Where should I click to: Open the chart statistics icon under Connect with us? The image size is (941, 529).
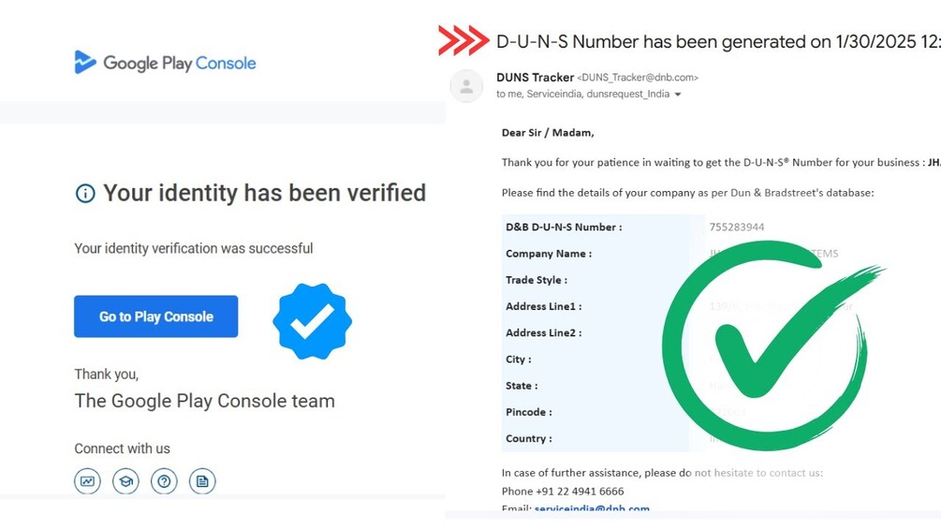click(88, 481)
